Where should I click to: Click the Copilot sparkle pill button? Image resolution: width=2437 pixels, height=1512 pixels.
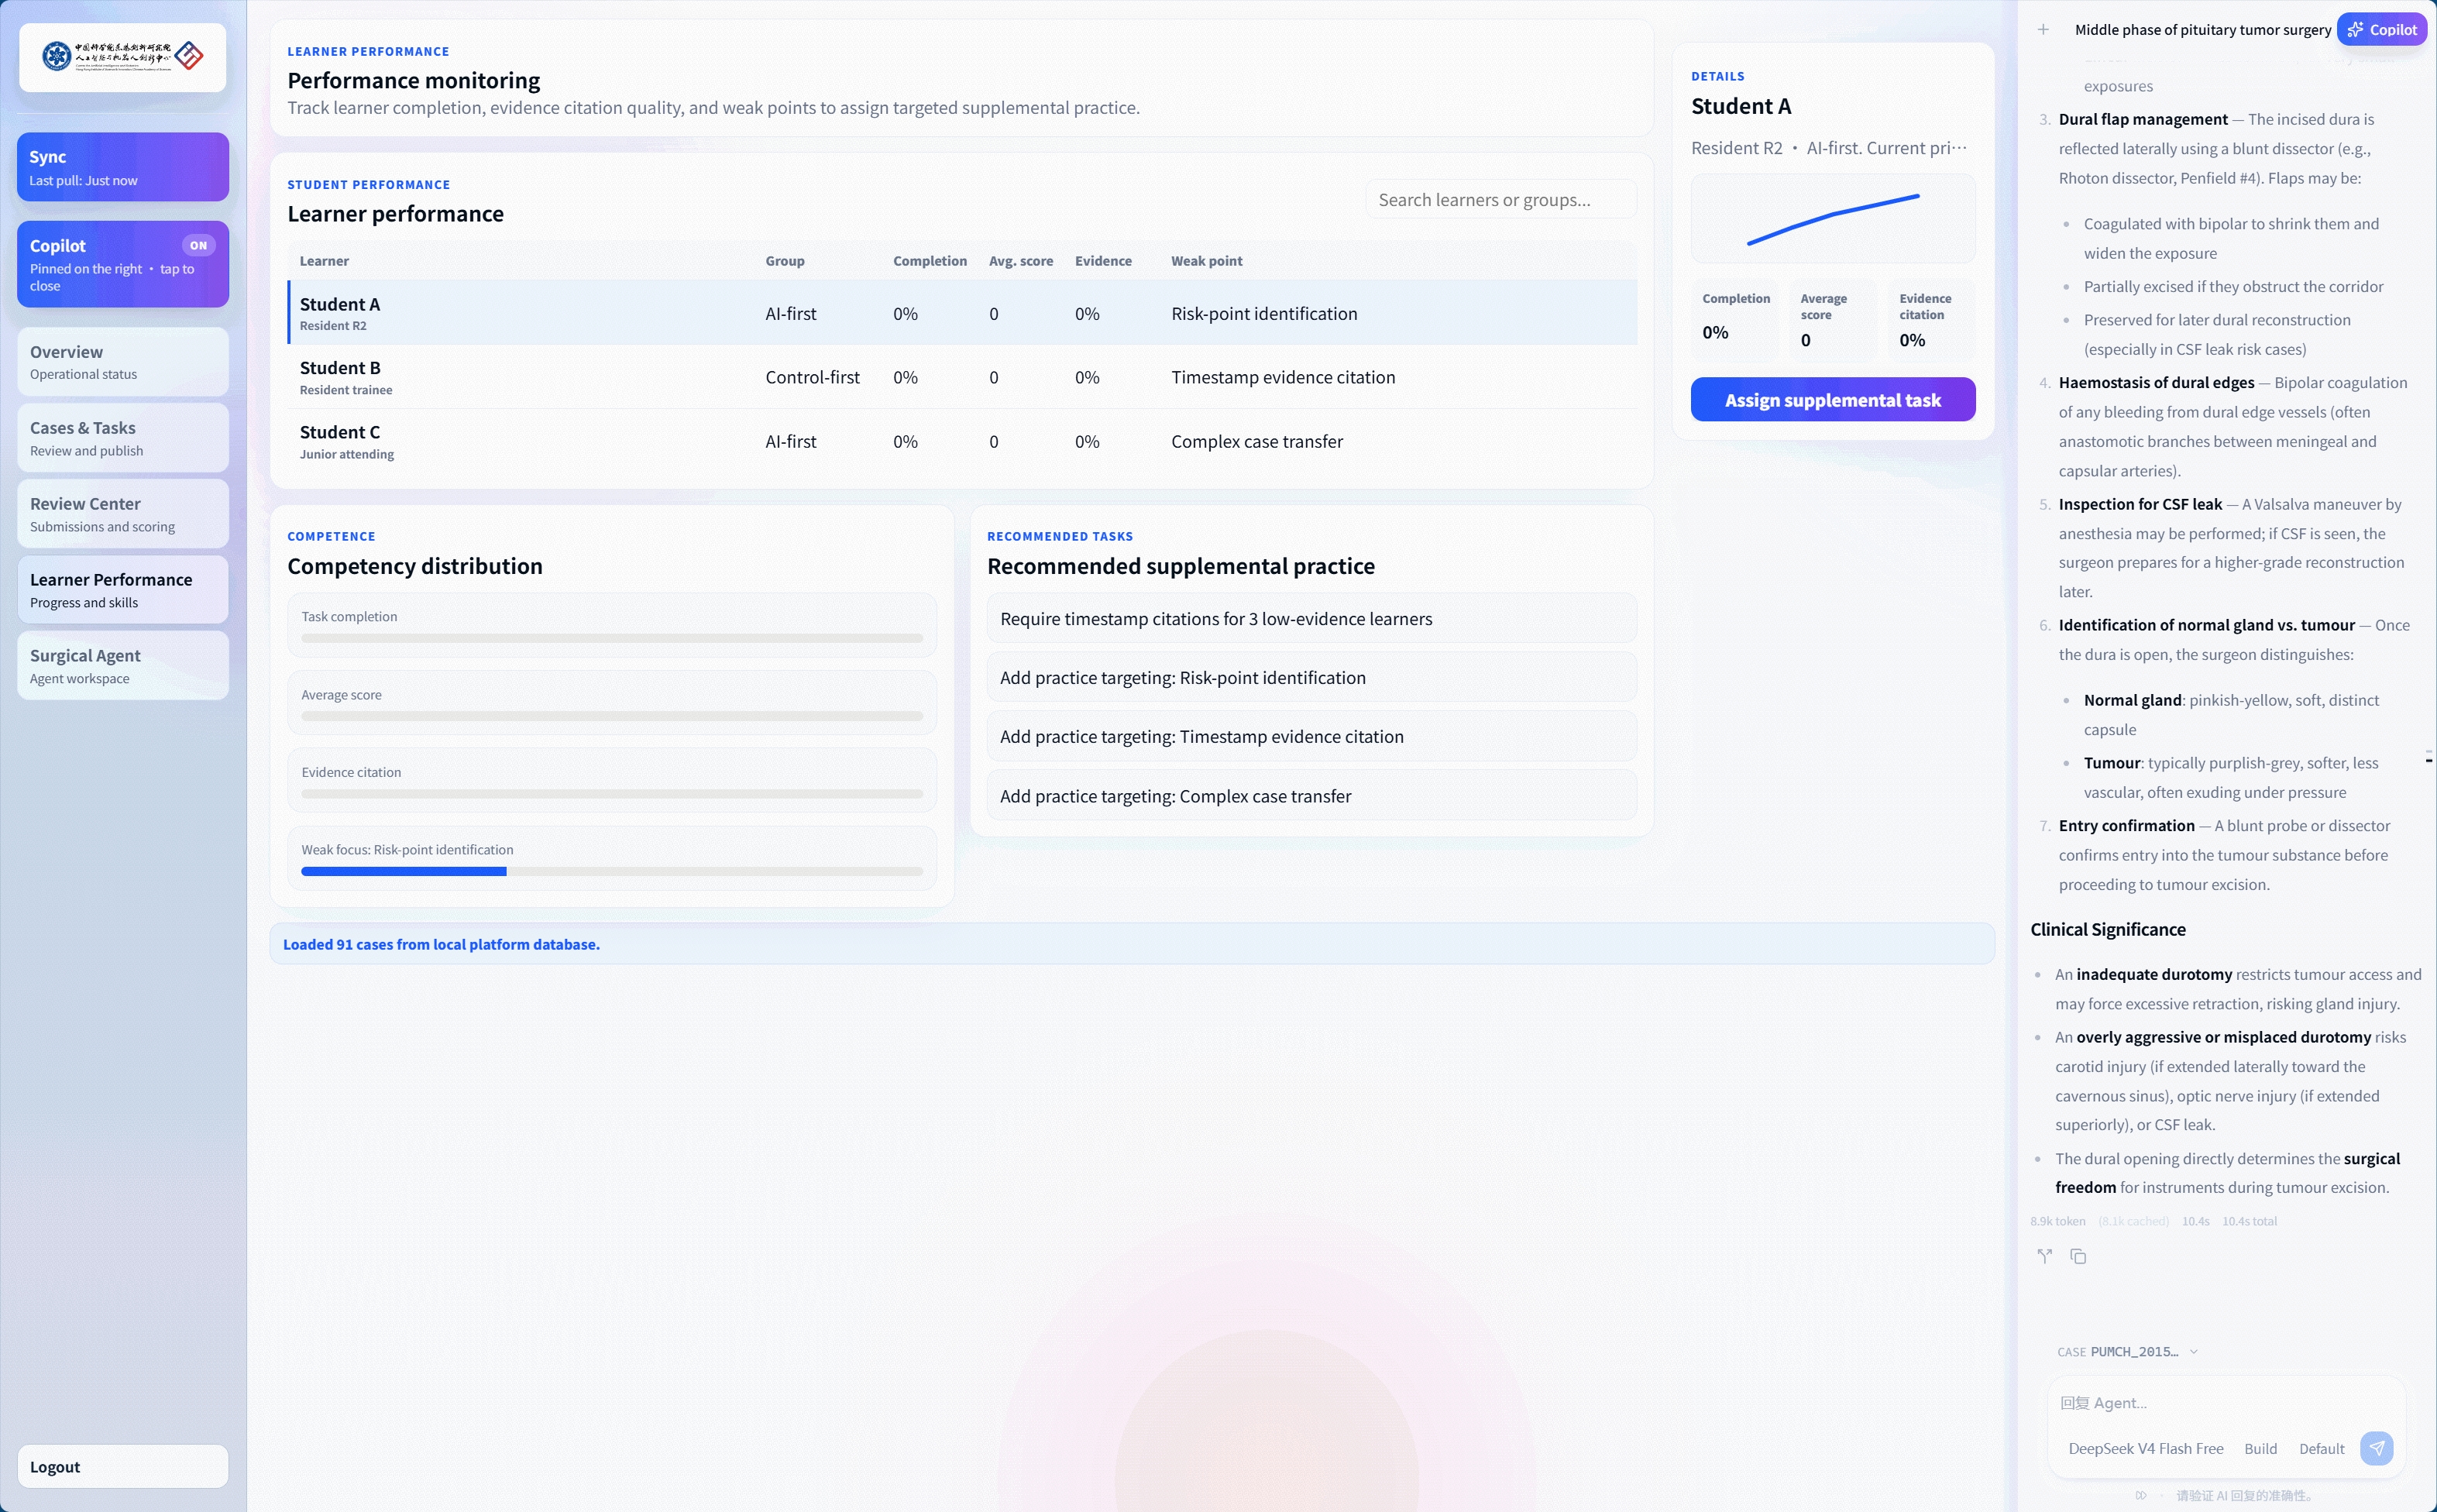point(2381,30)
